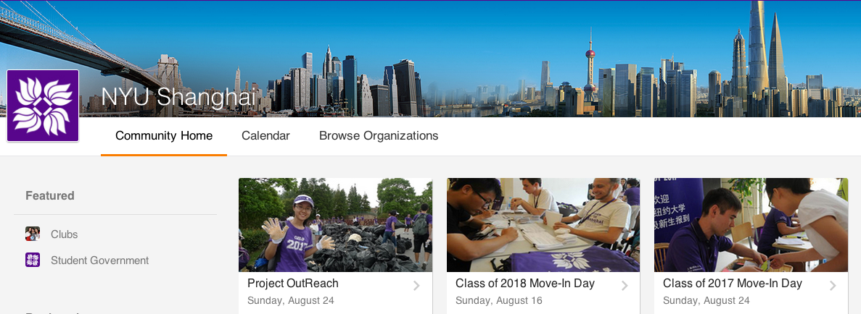
Task: Click the Class of 2017 Move-In Day title
Action: tap(733, 284)
